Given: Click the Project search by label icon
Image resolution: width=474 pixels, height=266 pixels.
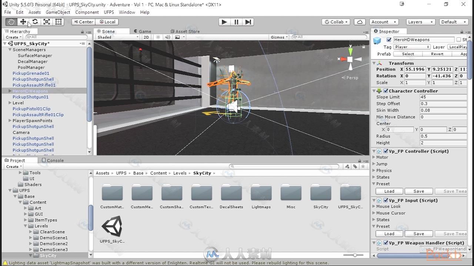Looking at the screenshot, I should [x=355, y=166].
